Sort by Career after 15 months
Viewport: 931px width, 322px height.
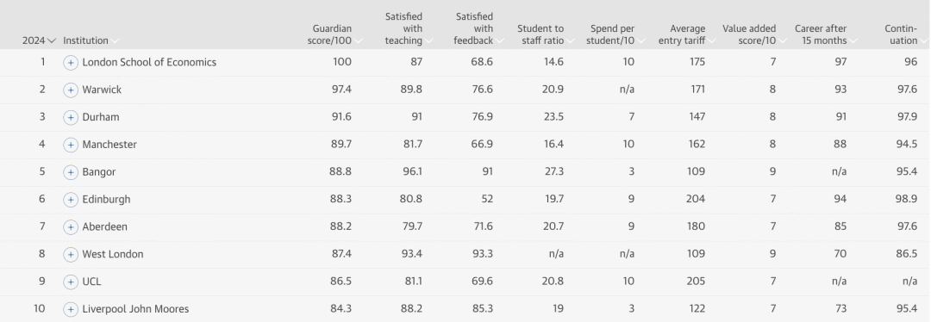[827, 34]
